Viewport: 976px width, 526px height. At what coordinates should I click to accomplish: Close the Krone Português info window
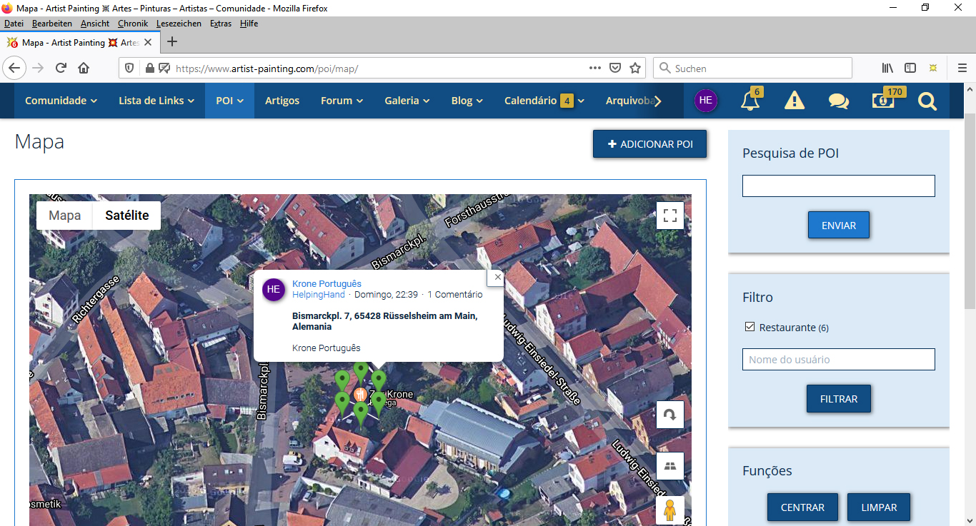tap(498, 277)
